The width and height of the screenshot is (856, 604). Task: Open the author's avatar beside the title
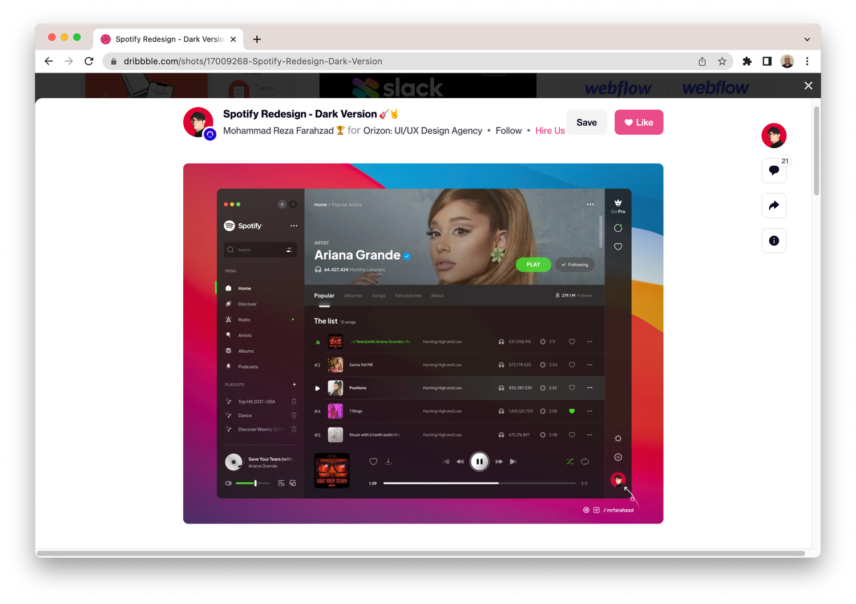point(198,122)
